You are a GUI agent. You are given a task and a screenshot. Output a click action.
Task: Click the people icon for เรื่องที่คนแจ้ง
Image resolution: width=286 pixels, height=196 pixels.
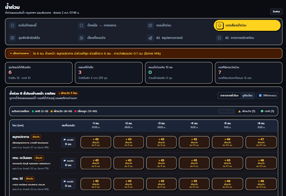pyautogui.click(x=81, y=38)
